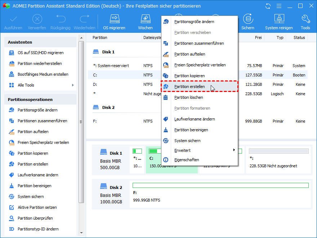Click Partitionen zusammenführen in sidebar

pyautogui.click(x=42, y=121)
